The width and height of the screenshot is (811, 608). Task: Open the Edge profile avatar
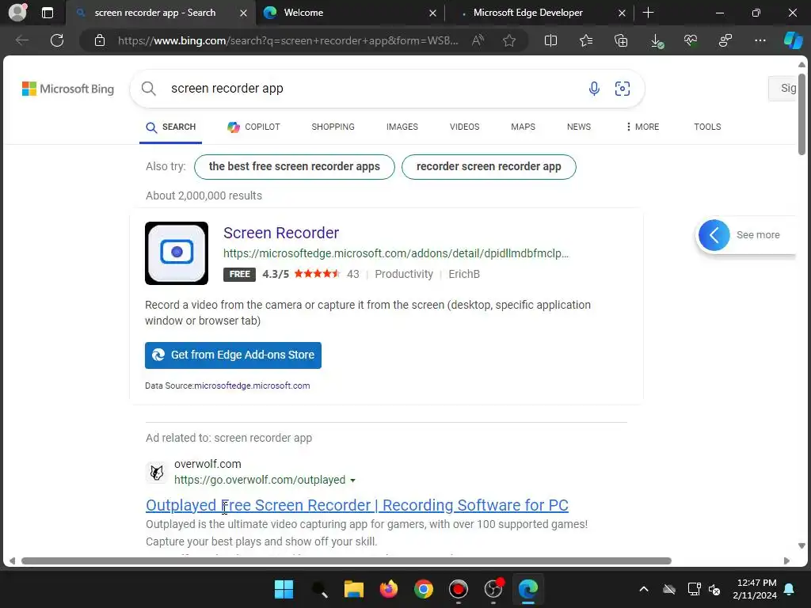pos(17,13)
